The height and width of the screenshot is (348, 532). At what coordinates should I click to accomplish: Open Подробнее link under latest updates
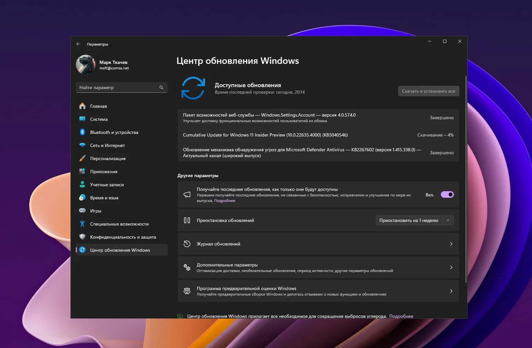tap(225, 201)
